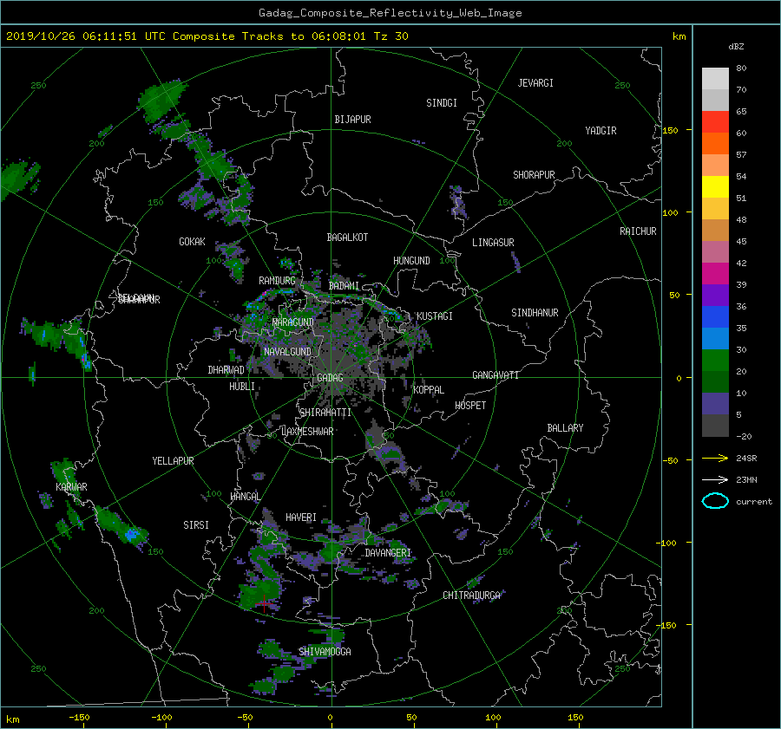Click the DAVANGERI city label
The width and height of the screenshot is (781, 729).
[x=388, y=553]
